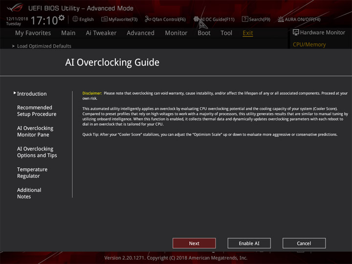352x264 pixels.
Task: Click the 12/11/2018 date text
Action: 17,19
